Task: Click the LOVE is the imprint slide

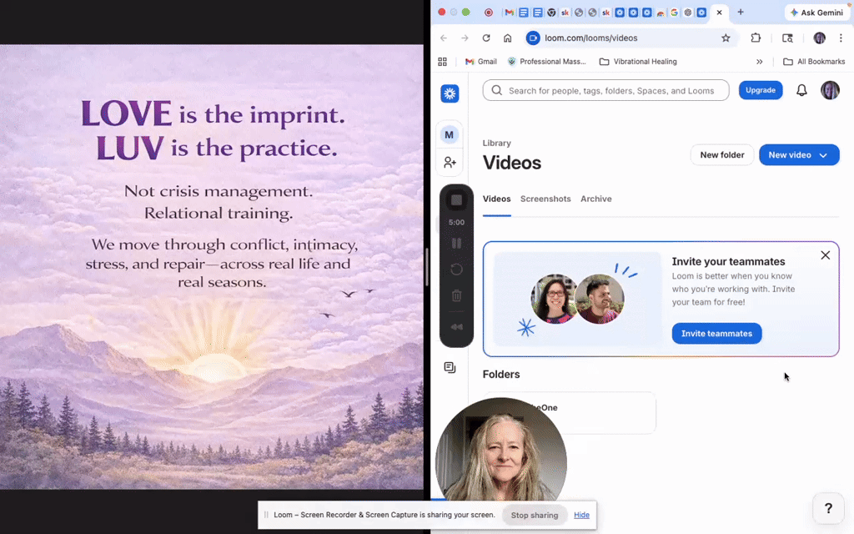Action: 211,266
